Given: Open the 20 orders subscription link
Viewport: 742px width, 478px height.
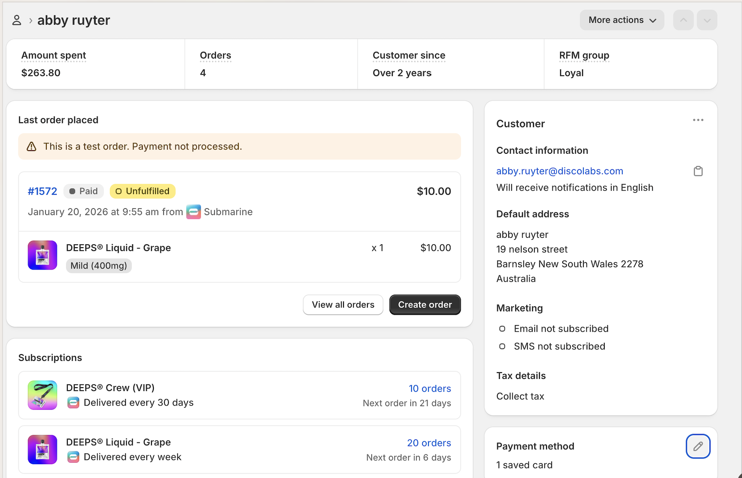Looking at the screenshot, I should (x=429, y=443).
